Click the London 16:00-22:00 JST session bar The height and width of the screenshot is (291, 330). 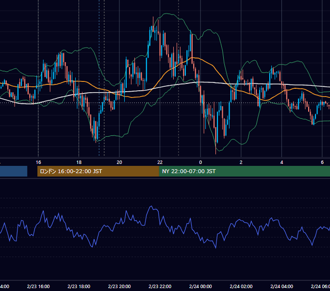tap(98, 171)
